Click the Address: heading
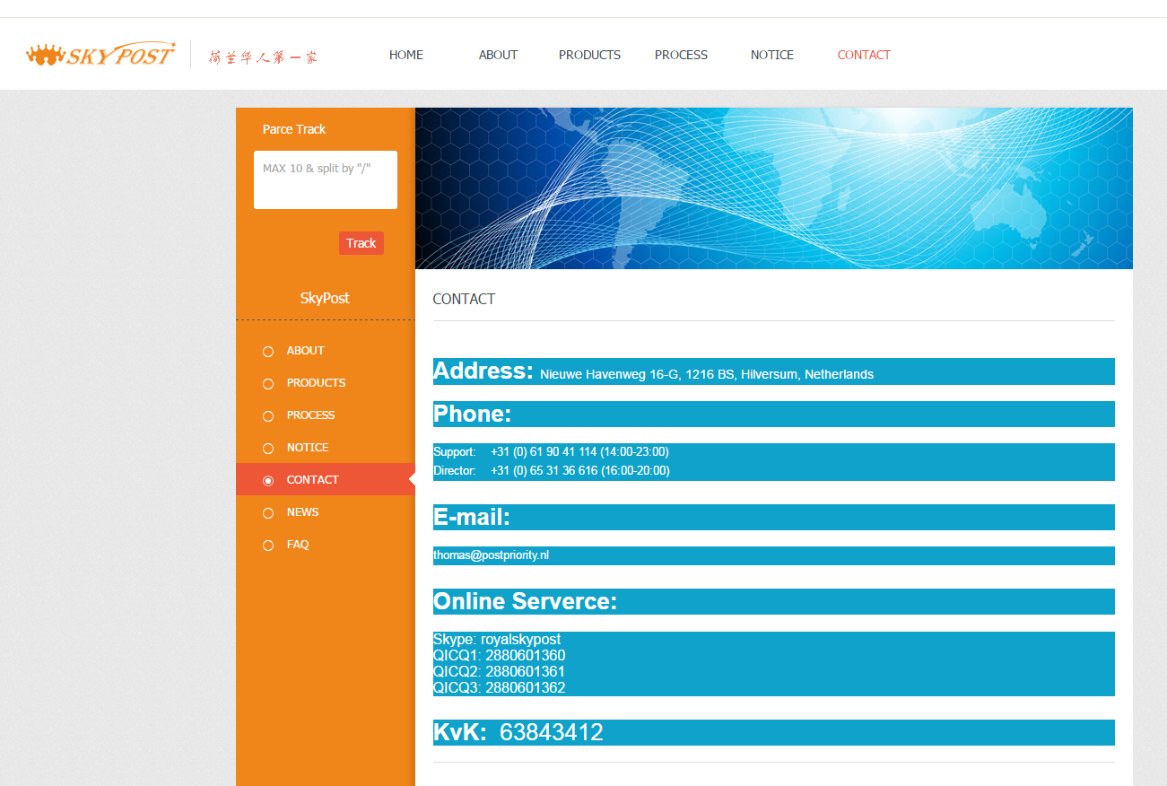The image size is (1167, 786). (483, 371)
